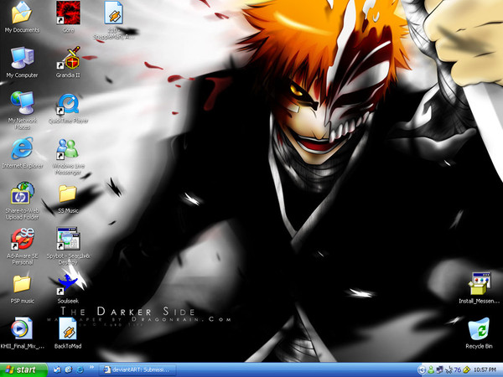The height and width of the screenshot is (377, 503).
Task: Select the HP Share-to-Web Upload Folder icon
Action: [22, 194]
